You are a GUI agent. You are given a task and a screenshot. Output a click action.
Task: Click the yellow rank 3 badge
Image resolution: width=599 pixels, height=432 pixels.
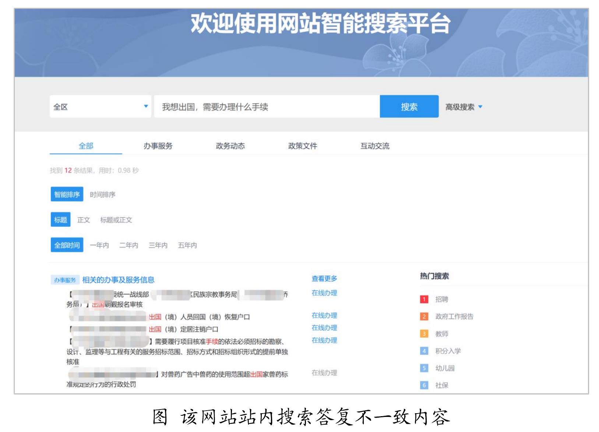[424, 334]
